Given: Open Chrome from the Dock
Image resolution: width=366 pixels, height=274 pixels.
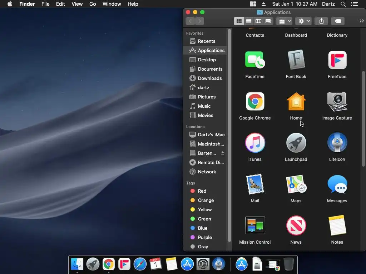Looking at the screenshot, I should tap(109, 264).
